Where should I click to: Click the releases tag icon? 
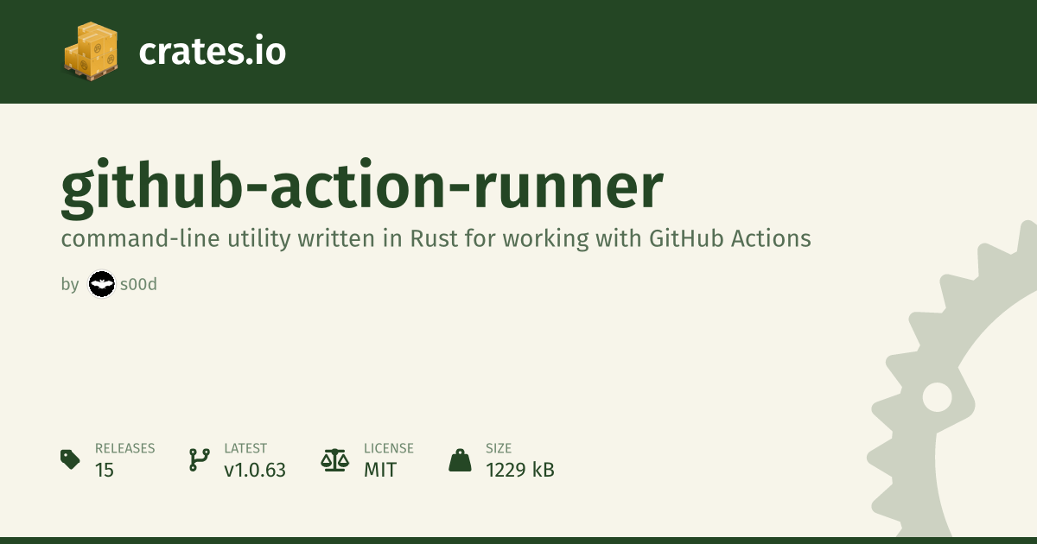coord(70,459)
